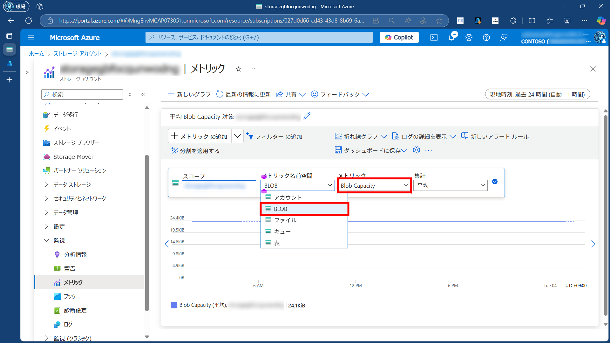Favorite the page with the star icon
Image resolution: width=610 pixels, height=343 pixels.
tap(239, 69)
